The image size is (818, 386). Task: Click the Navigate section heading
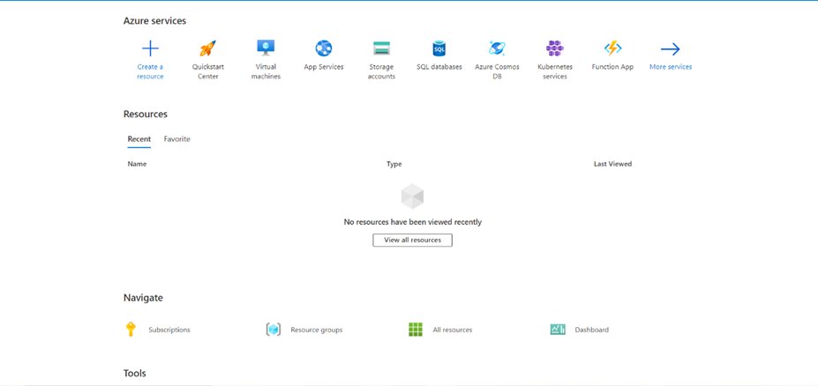pos(143,298)
